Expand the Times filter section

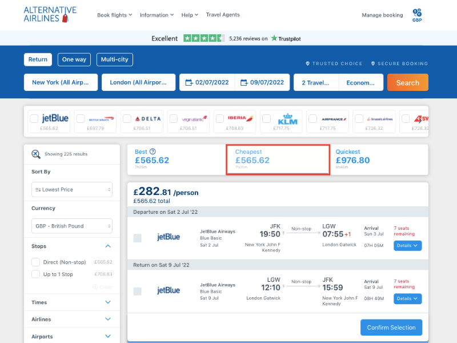pos(108,302)
